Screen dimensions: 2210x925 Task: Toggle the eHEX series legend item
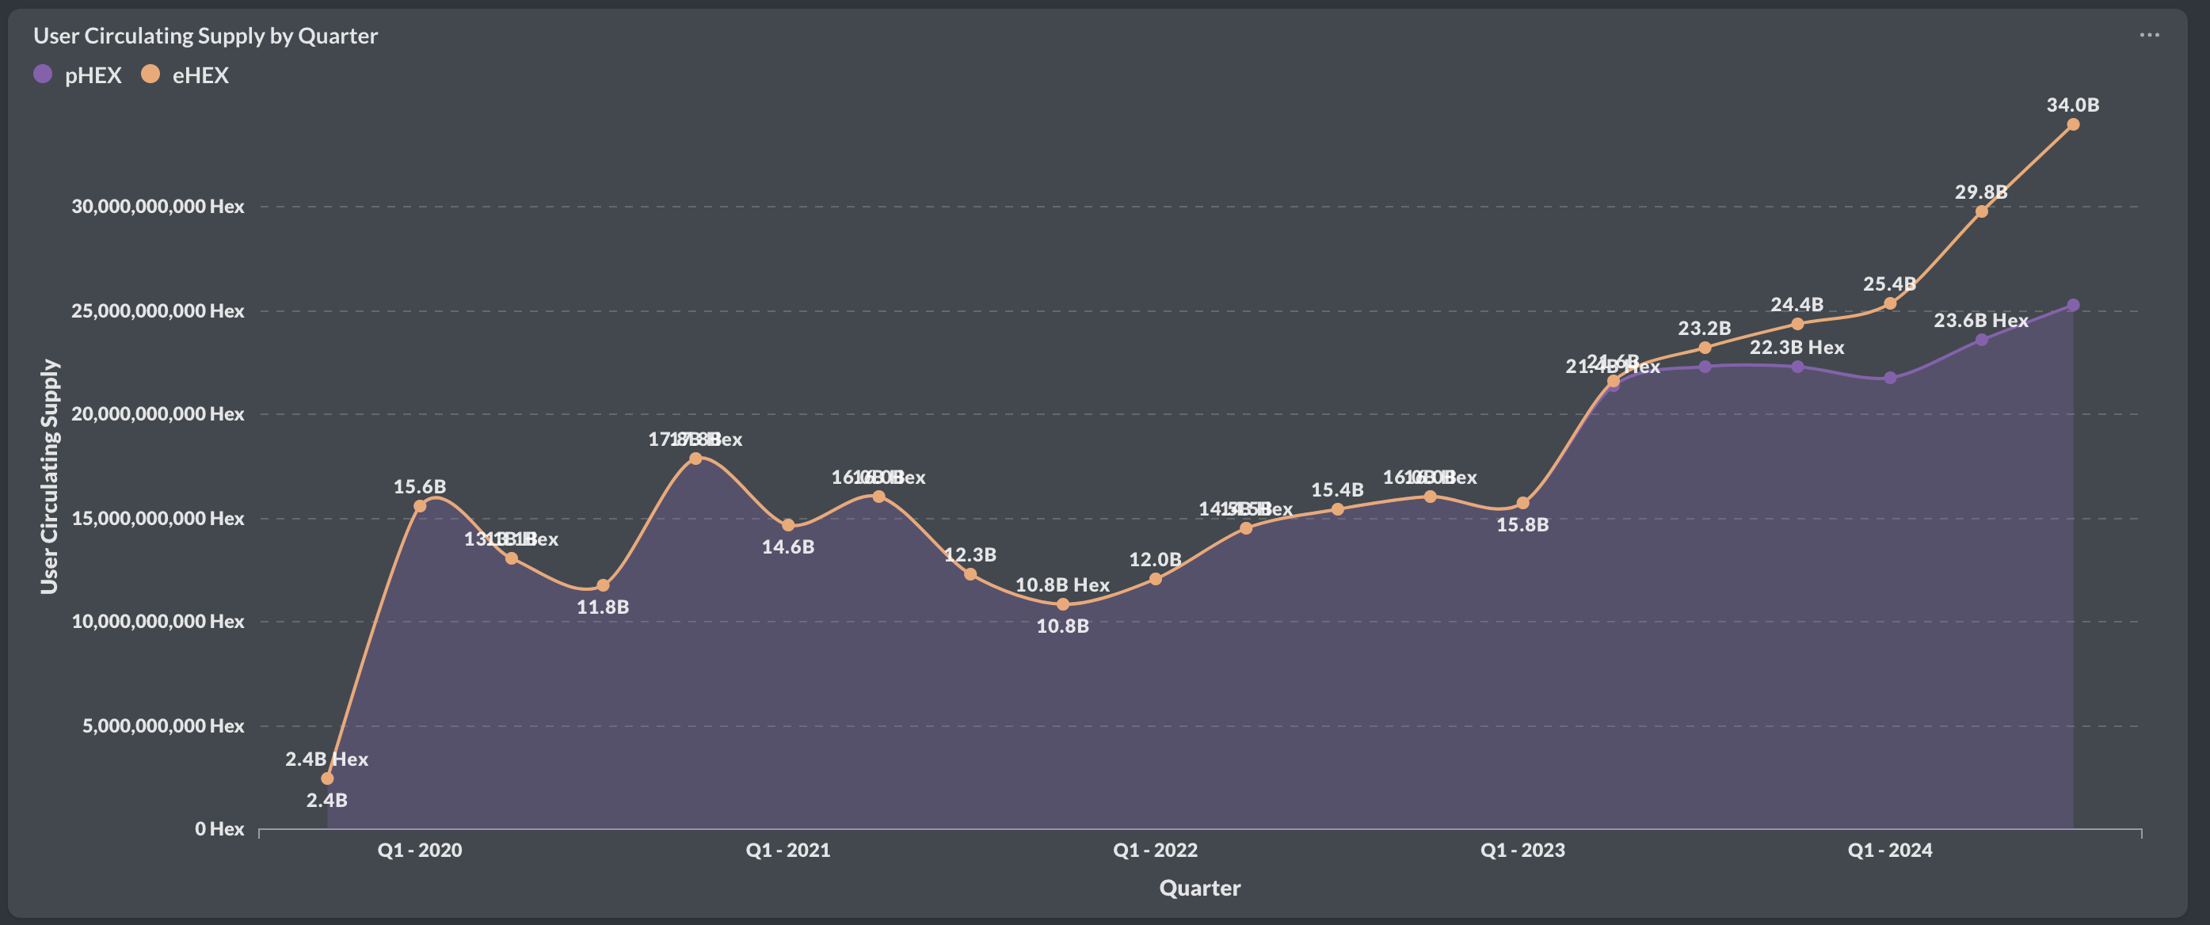pyautogui.click(x=185, y=75)
